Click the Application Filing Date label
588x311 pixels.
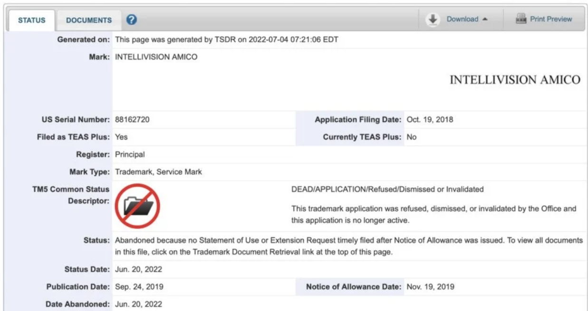click(x=358, y=120)
